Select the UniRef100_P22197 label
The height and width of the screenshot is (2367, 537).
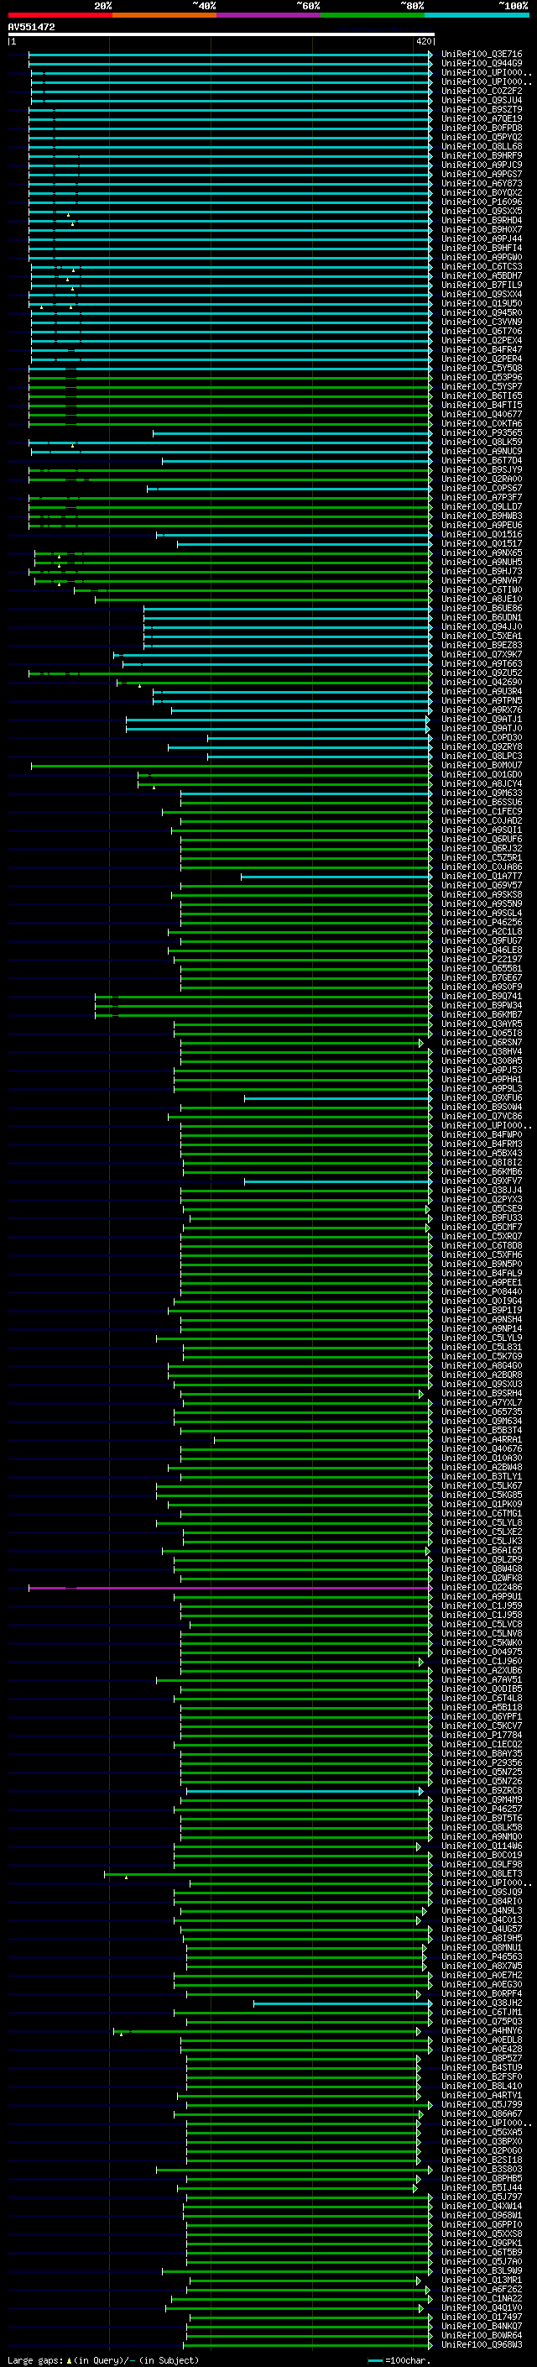click(x=481, y=959)
